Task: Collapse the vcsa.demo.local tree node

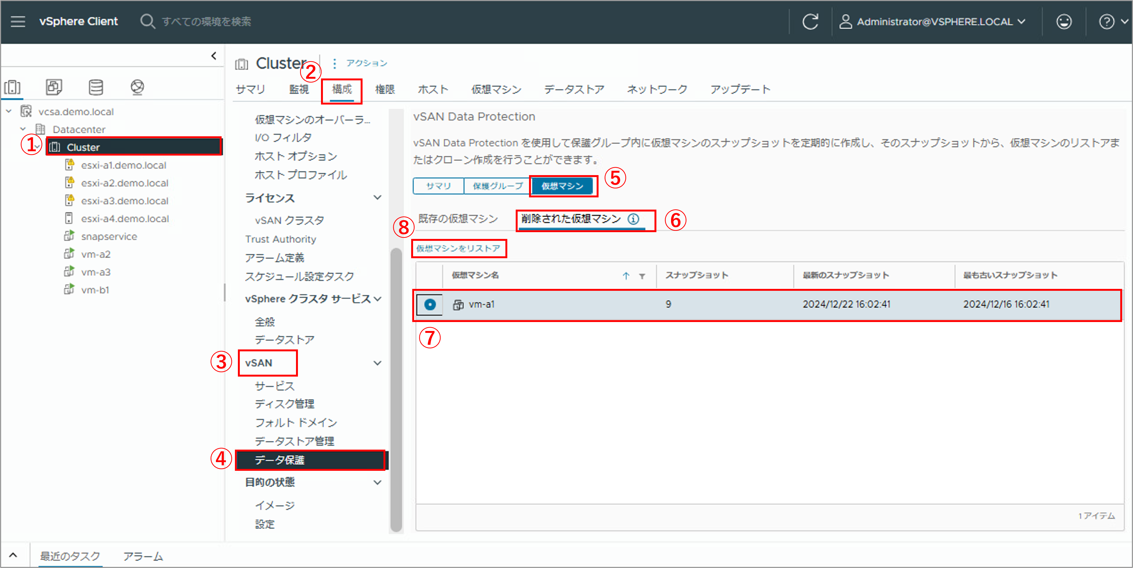Action: coord(9,111)
